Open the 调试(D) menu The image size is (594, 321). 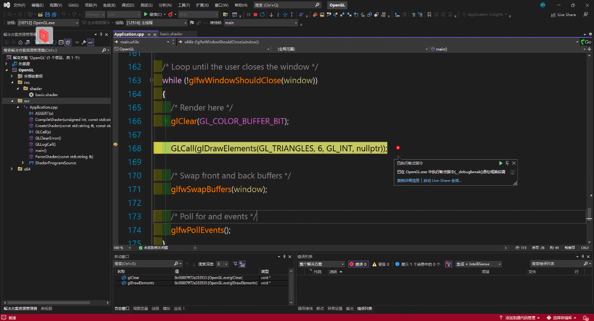[x=128, y=5]
